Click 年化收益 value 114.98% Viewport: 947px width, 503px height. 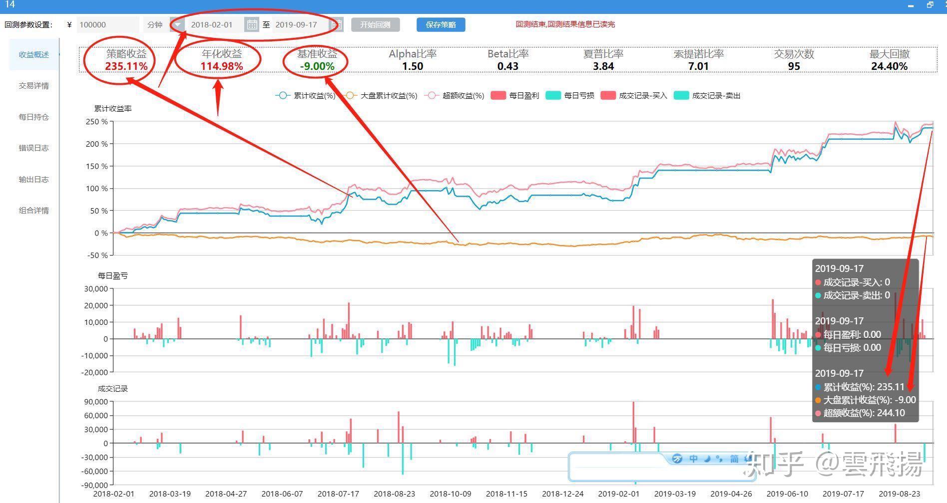coord(222,66)
